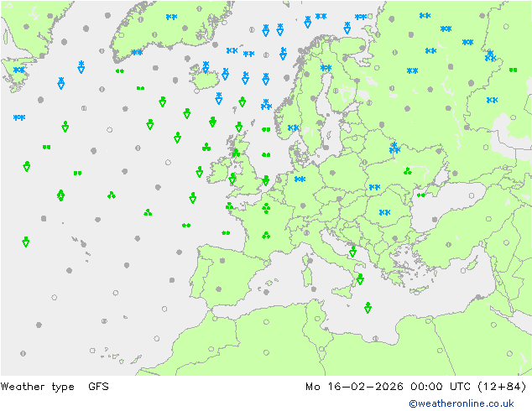Click the '(12+84)' forecast offset text
Image resolution: width=532 pixels, height=411 pixels.
tap(502, 386)
